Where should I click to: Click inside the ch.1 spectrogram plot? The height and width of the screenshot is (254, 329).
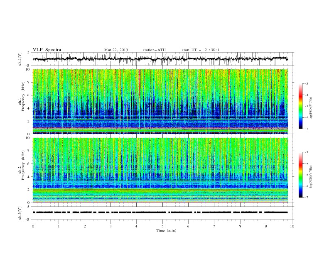click(x=160, y=101)
